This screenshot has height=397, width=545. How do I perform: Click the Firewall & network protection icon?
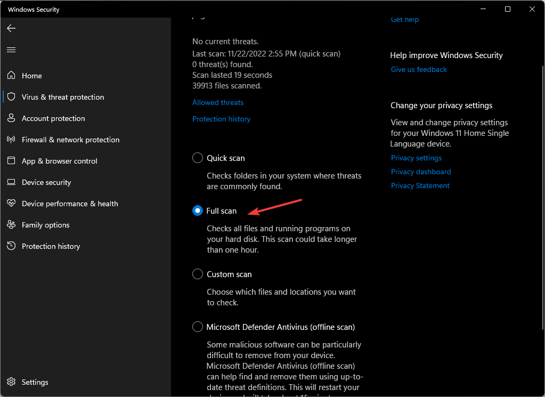(11, 140)
